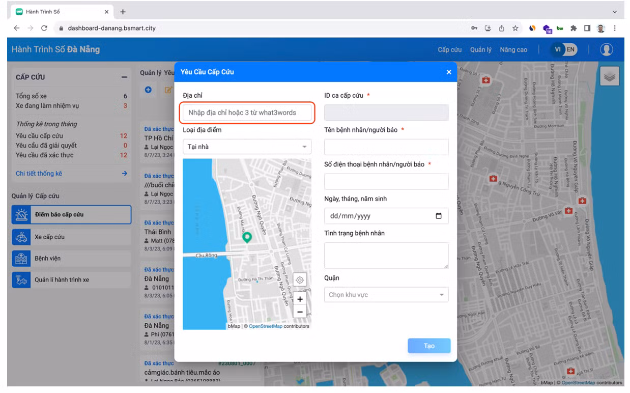The width and height of the screenshot is (630, 393).
Task: Open the Nâng cao menu
Action: pos(513,49)
